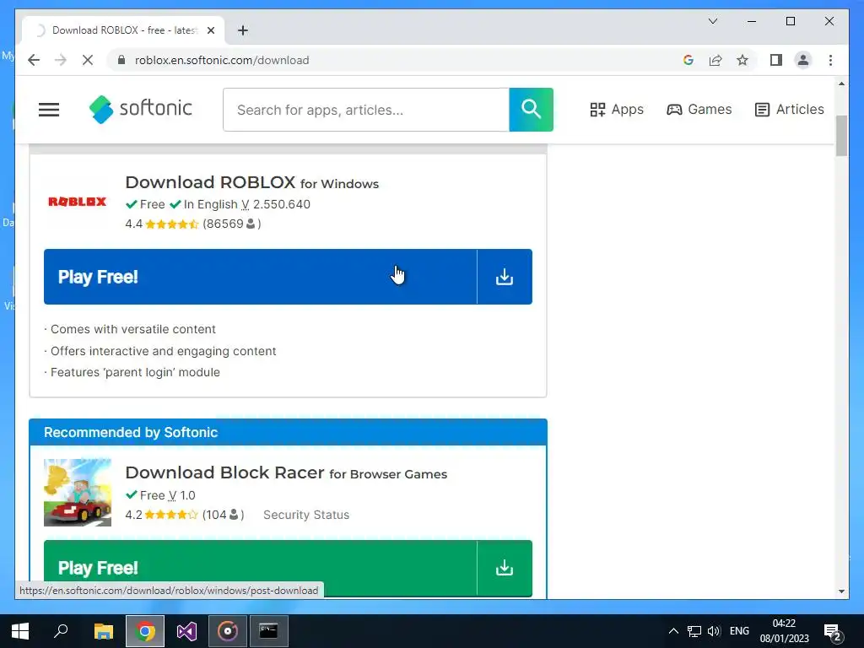The height and width of the screenshot is (648, 864).
Task: Click the (104) reviews count
Action: (223, 515)
